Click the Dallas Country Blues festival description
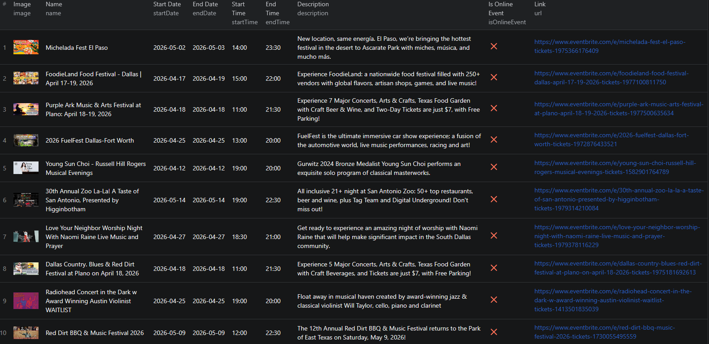This screenshot has width=709, height=344. [384, 269]
